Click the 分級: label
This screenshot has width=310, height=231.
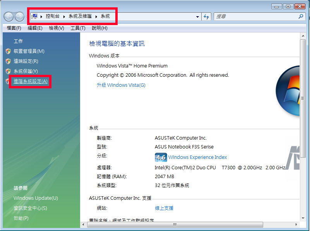pyautogui.click(x=102, y=156)
